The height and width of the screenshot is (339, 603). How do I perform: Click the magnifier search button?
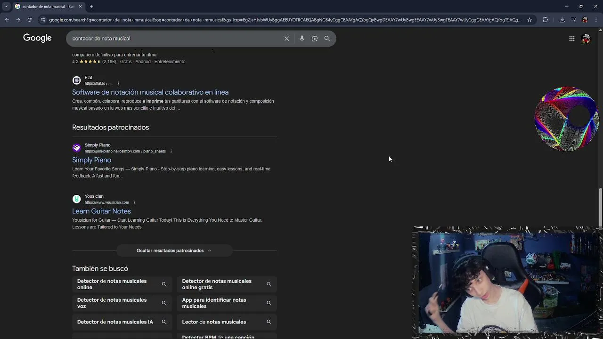pyautogui.click(x=327, y=39)
